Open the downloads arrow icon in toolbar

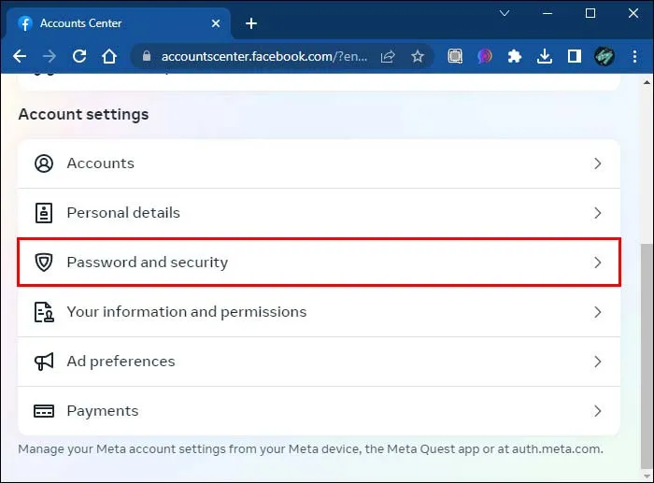pos(545,56)
